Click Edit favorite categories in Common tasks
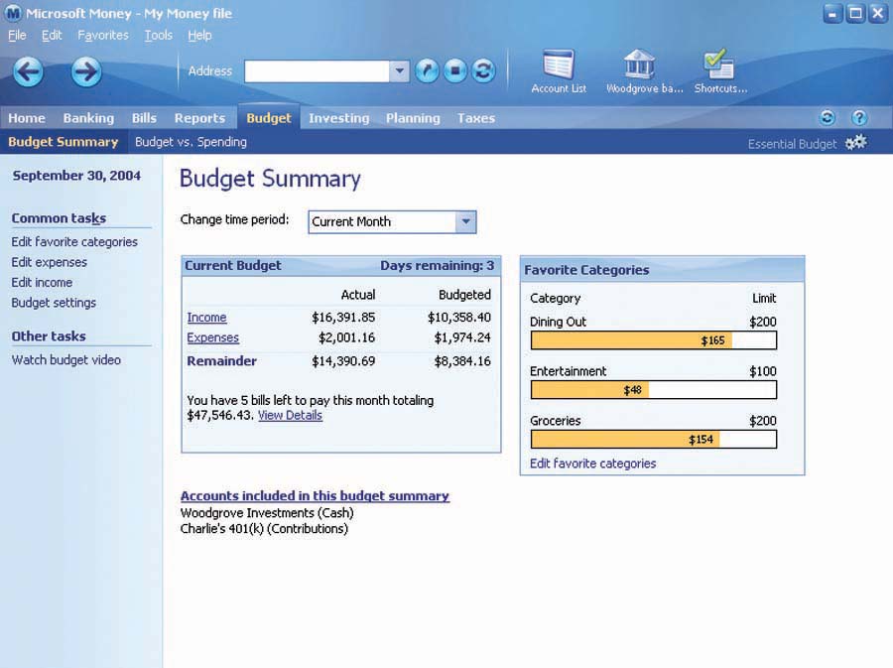The width and height of the screenshot is (893, 668). point(74,242)
